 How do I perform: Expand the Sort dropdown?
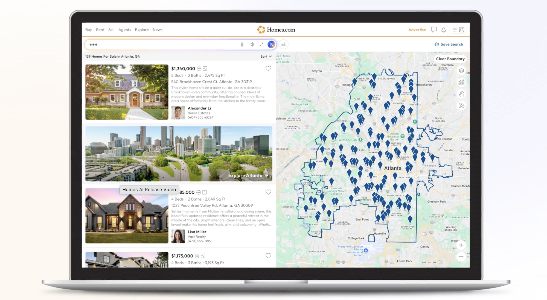(x=266, y=57)
